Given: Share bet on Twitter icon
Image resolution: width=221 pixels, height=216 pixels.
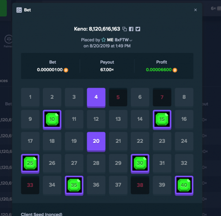Looking at the screenshot, I should [138, 29].
